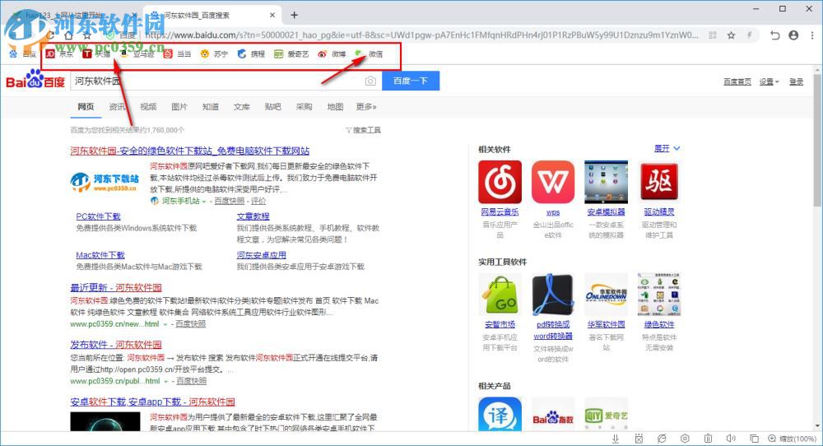823x446 pixels.
Task: Open the camera image search icon
Action: click(370, 81)
